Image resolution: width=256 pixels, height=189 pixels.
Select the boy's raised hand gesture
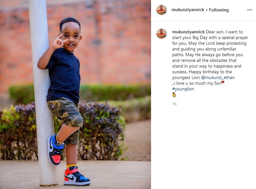59,42
